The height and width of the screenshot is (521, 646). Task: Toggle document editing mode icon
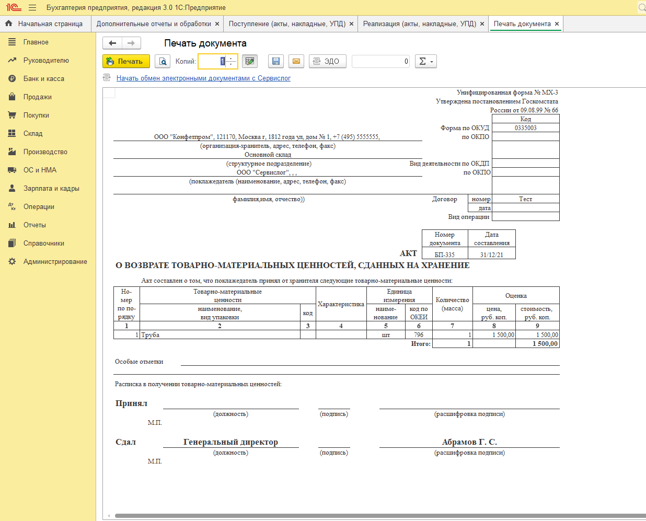(x=250, y=61)
